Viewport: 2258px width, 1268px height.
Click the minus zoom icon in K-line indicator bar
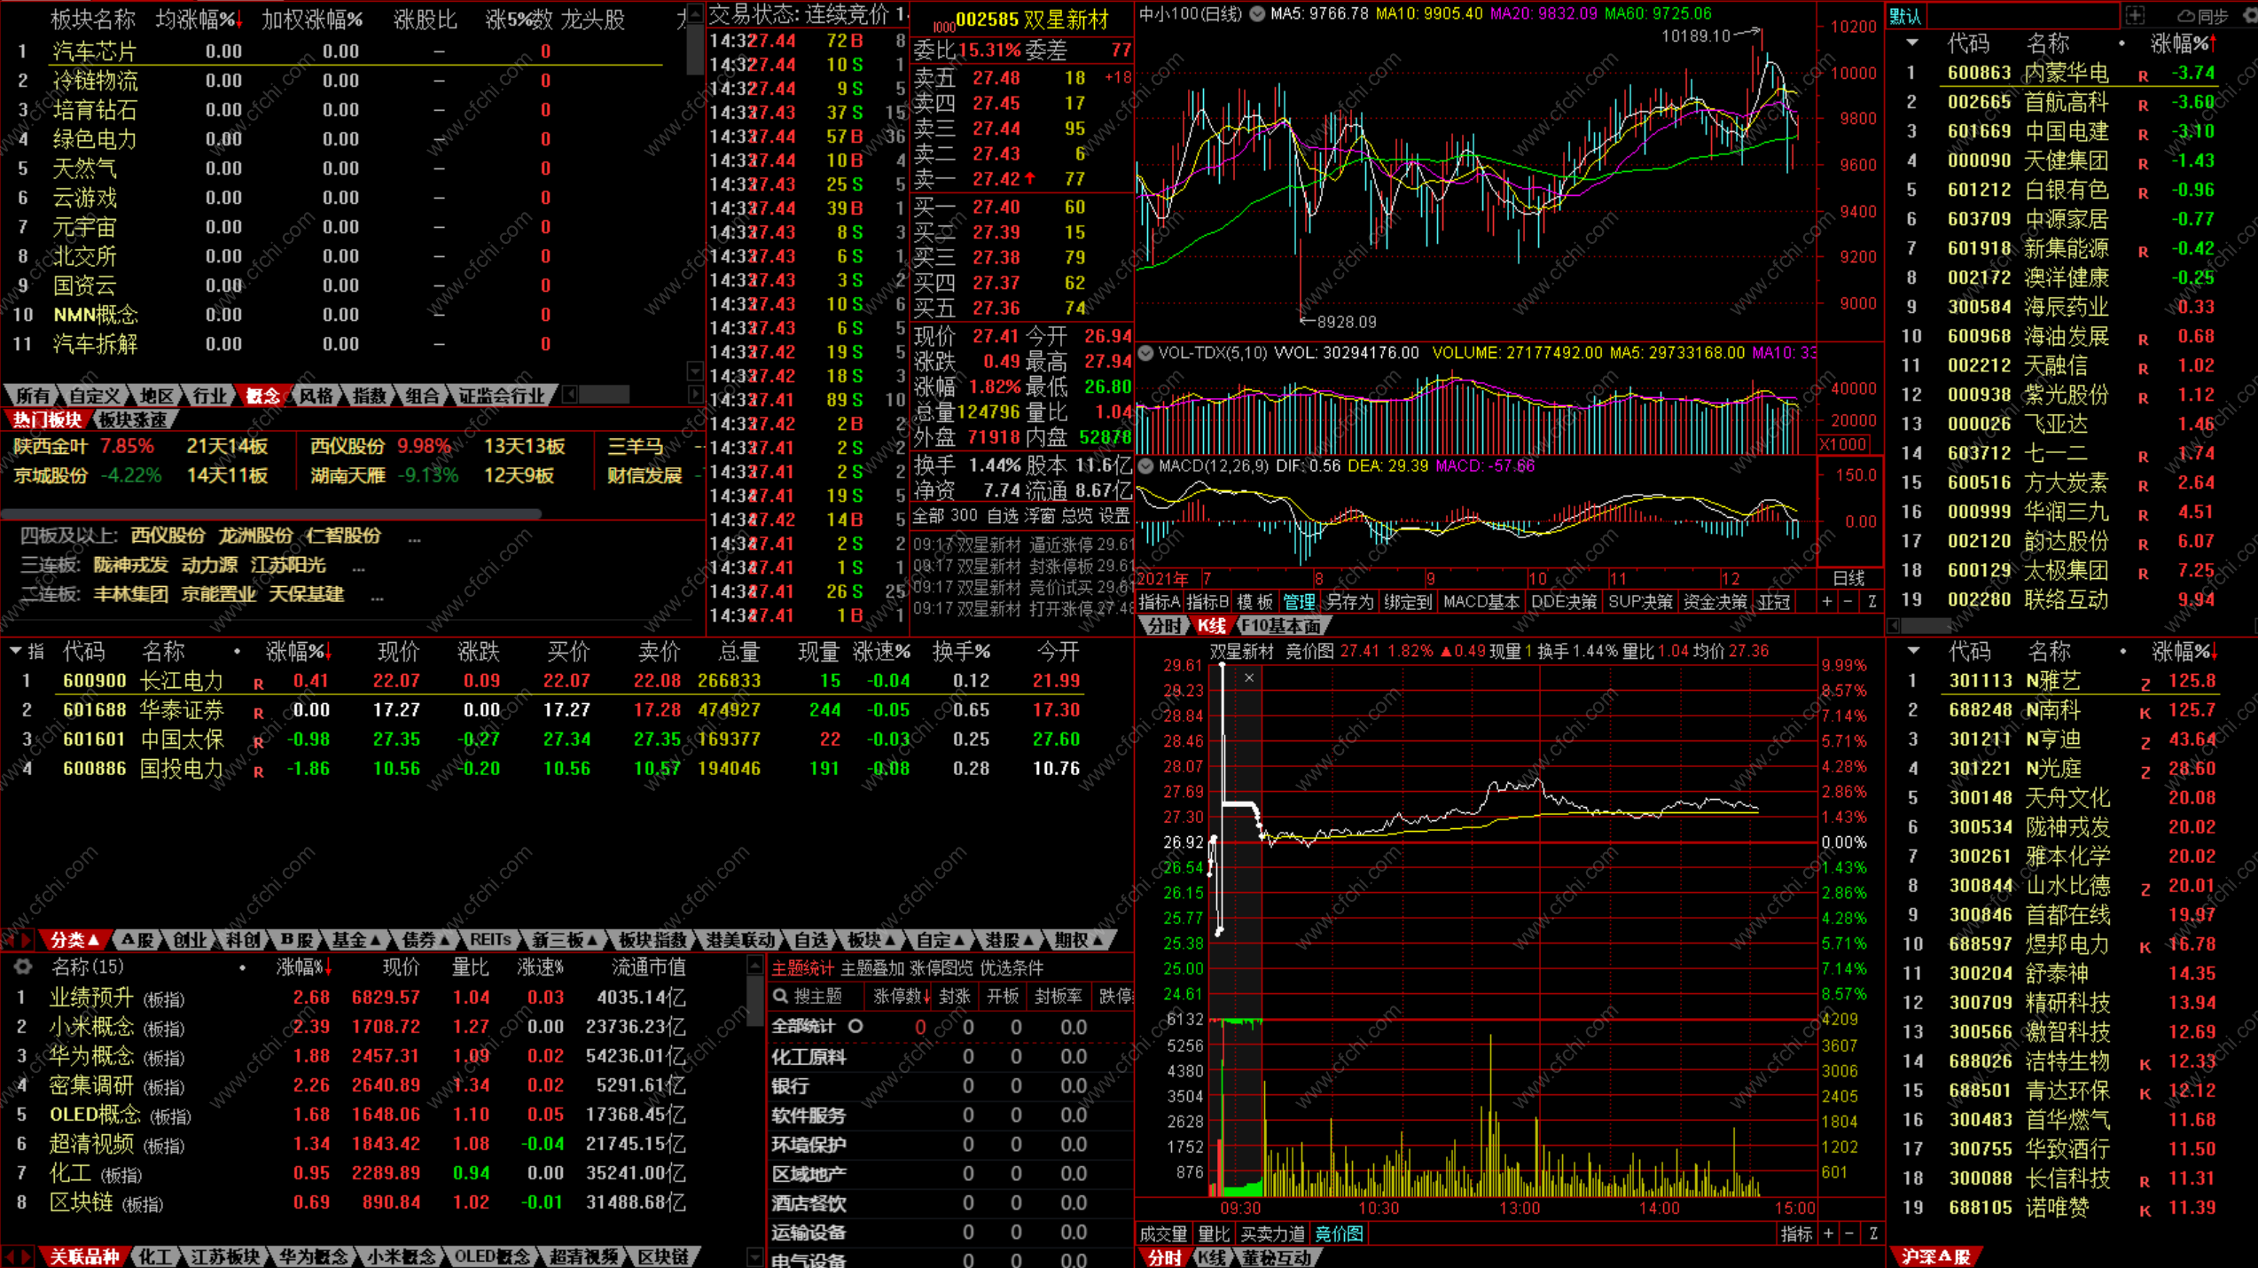point(1848,602)
